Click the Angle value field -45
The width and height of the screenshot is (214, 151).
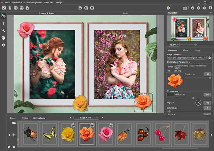(207, 103)
